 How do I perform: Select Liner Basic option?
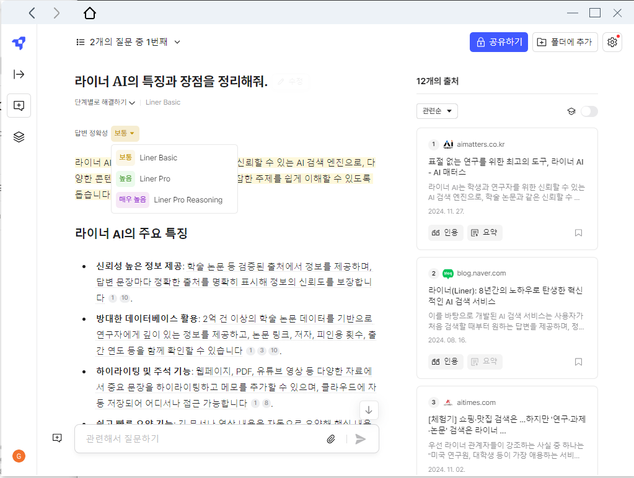[x=174, y=158]
